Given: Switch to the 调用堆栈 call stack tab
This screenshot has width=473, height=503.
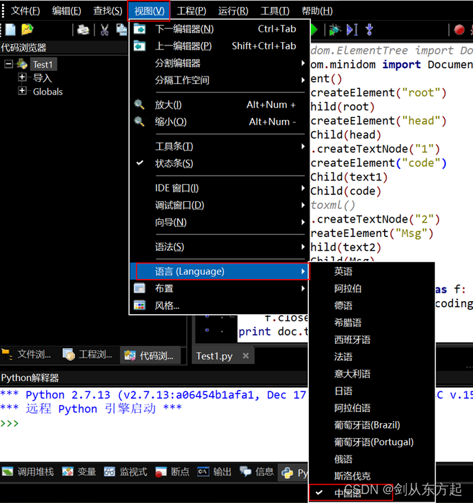Looking at the screenshot, I should coord(28,471).
